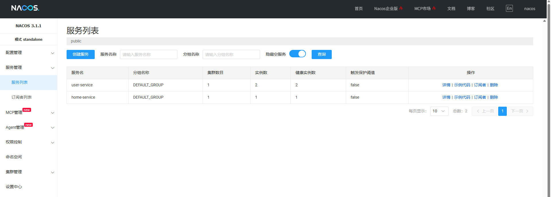Expand the 配置管理 sidebar menu
This screenshot has height=197, width=551.
[28, 53]
